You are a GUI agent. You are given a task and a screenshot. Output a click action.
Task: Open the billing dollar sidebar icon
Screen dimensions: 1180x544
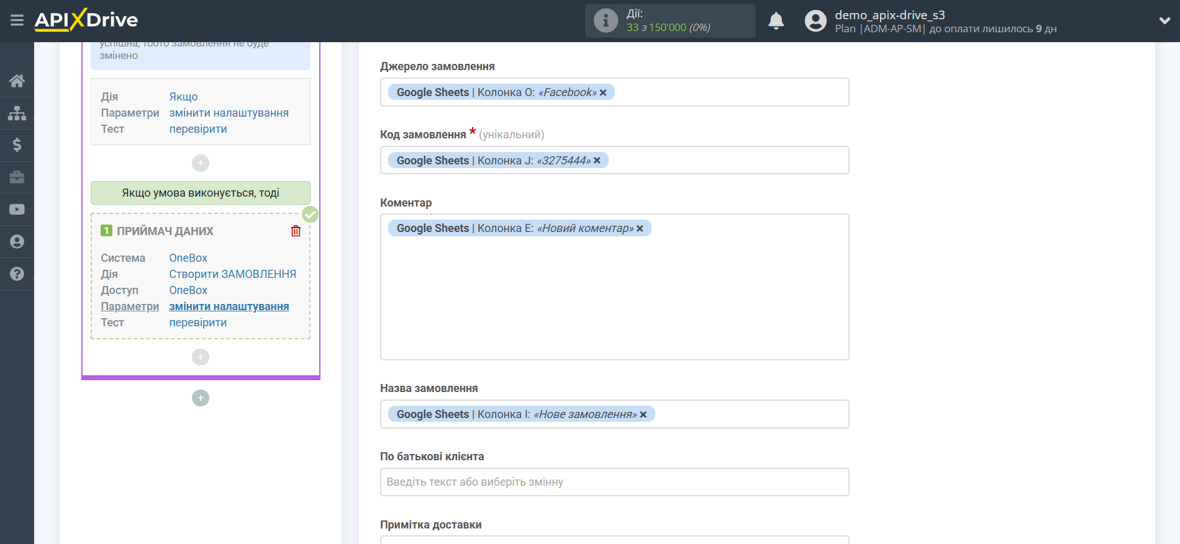(x=17, y=145)
